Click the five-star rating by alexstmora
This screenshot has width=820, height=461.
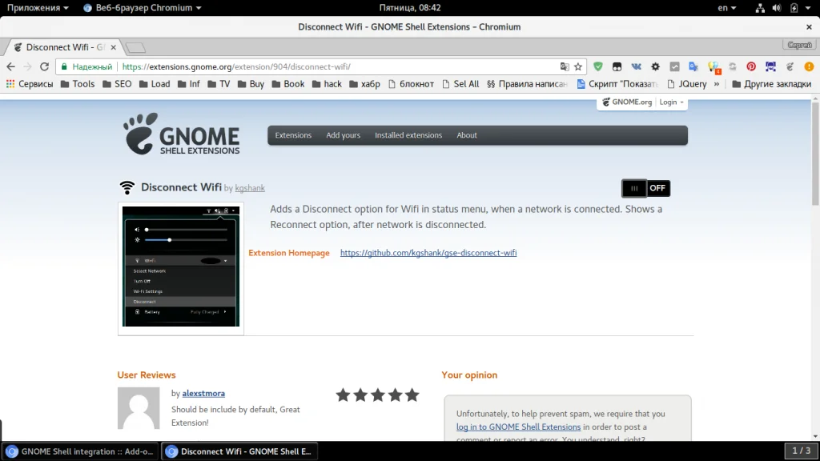[x=378, y=395]
